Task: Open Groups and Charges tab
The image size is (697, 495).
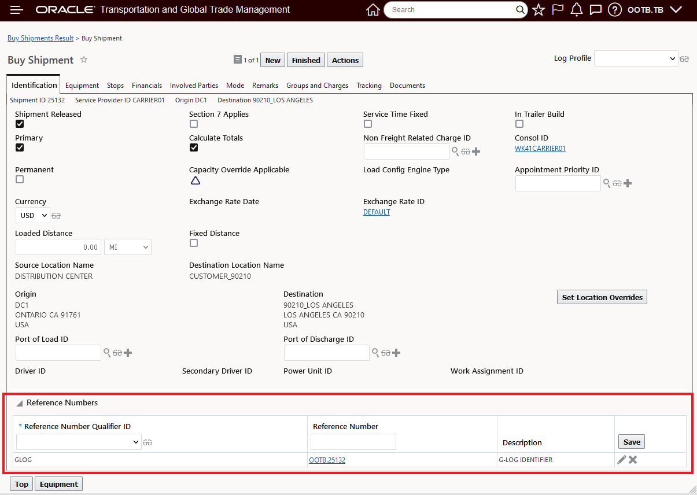Action: point(317,85)
